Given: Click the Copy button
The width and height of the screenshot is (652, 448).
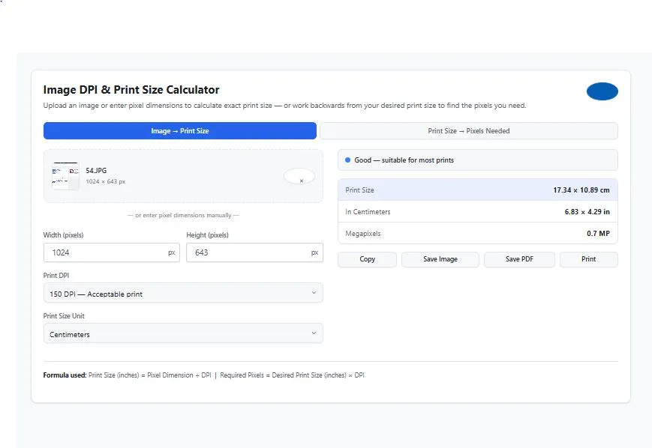Looking at the screenshot, I should (x=367, y=259).
